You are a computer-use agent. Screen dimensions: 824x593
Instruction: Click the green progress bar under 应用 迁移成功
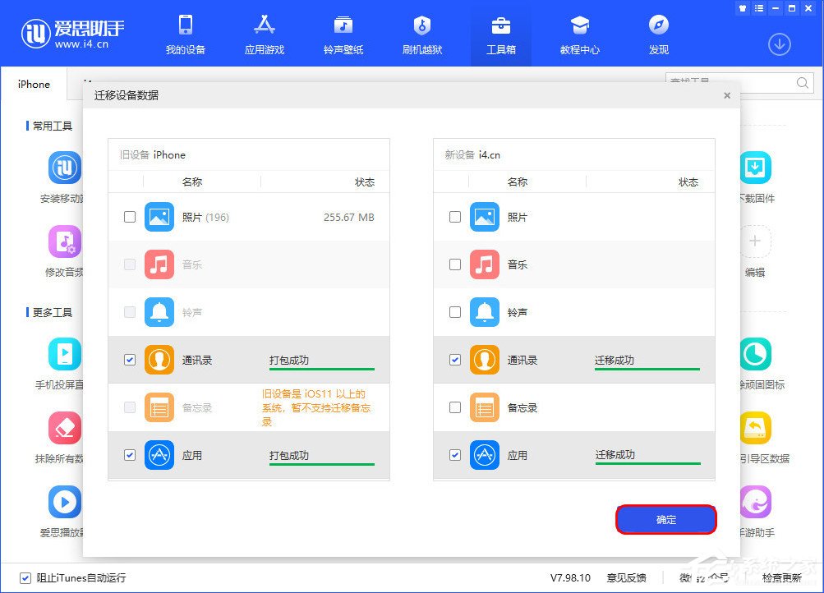648,465
